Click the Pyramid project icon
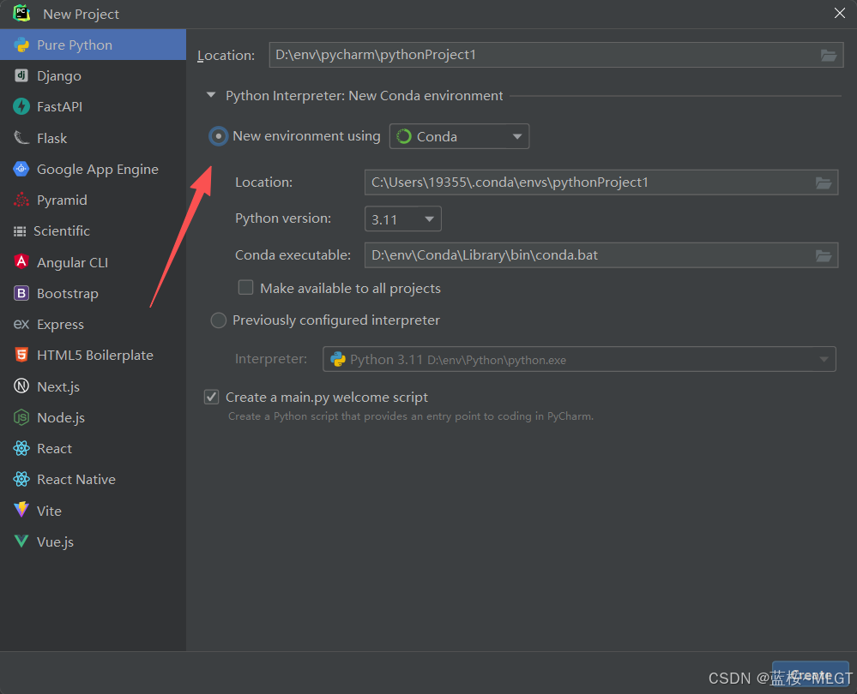The width and height of the screenshot is (857, 694). pos(21,200)
